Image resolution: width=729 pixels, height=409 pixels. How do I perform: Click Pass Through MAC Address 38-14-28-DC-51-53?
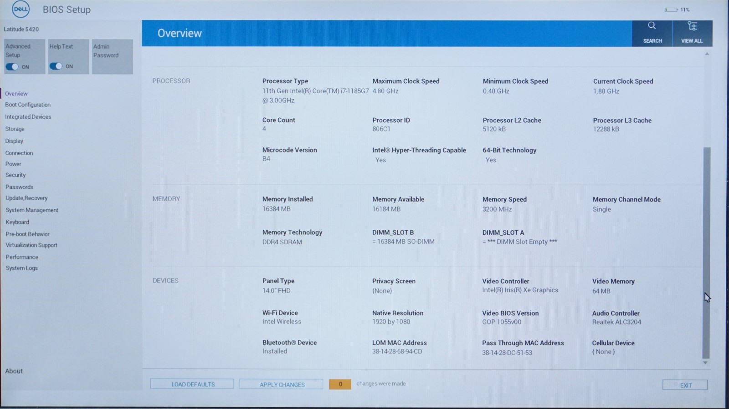(507, 353)
